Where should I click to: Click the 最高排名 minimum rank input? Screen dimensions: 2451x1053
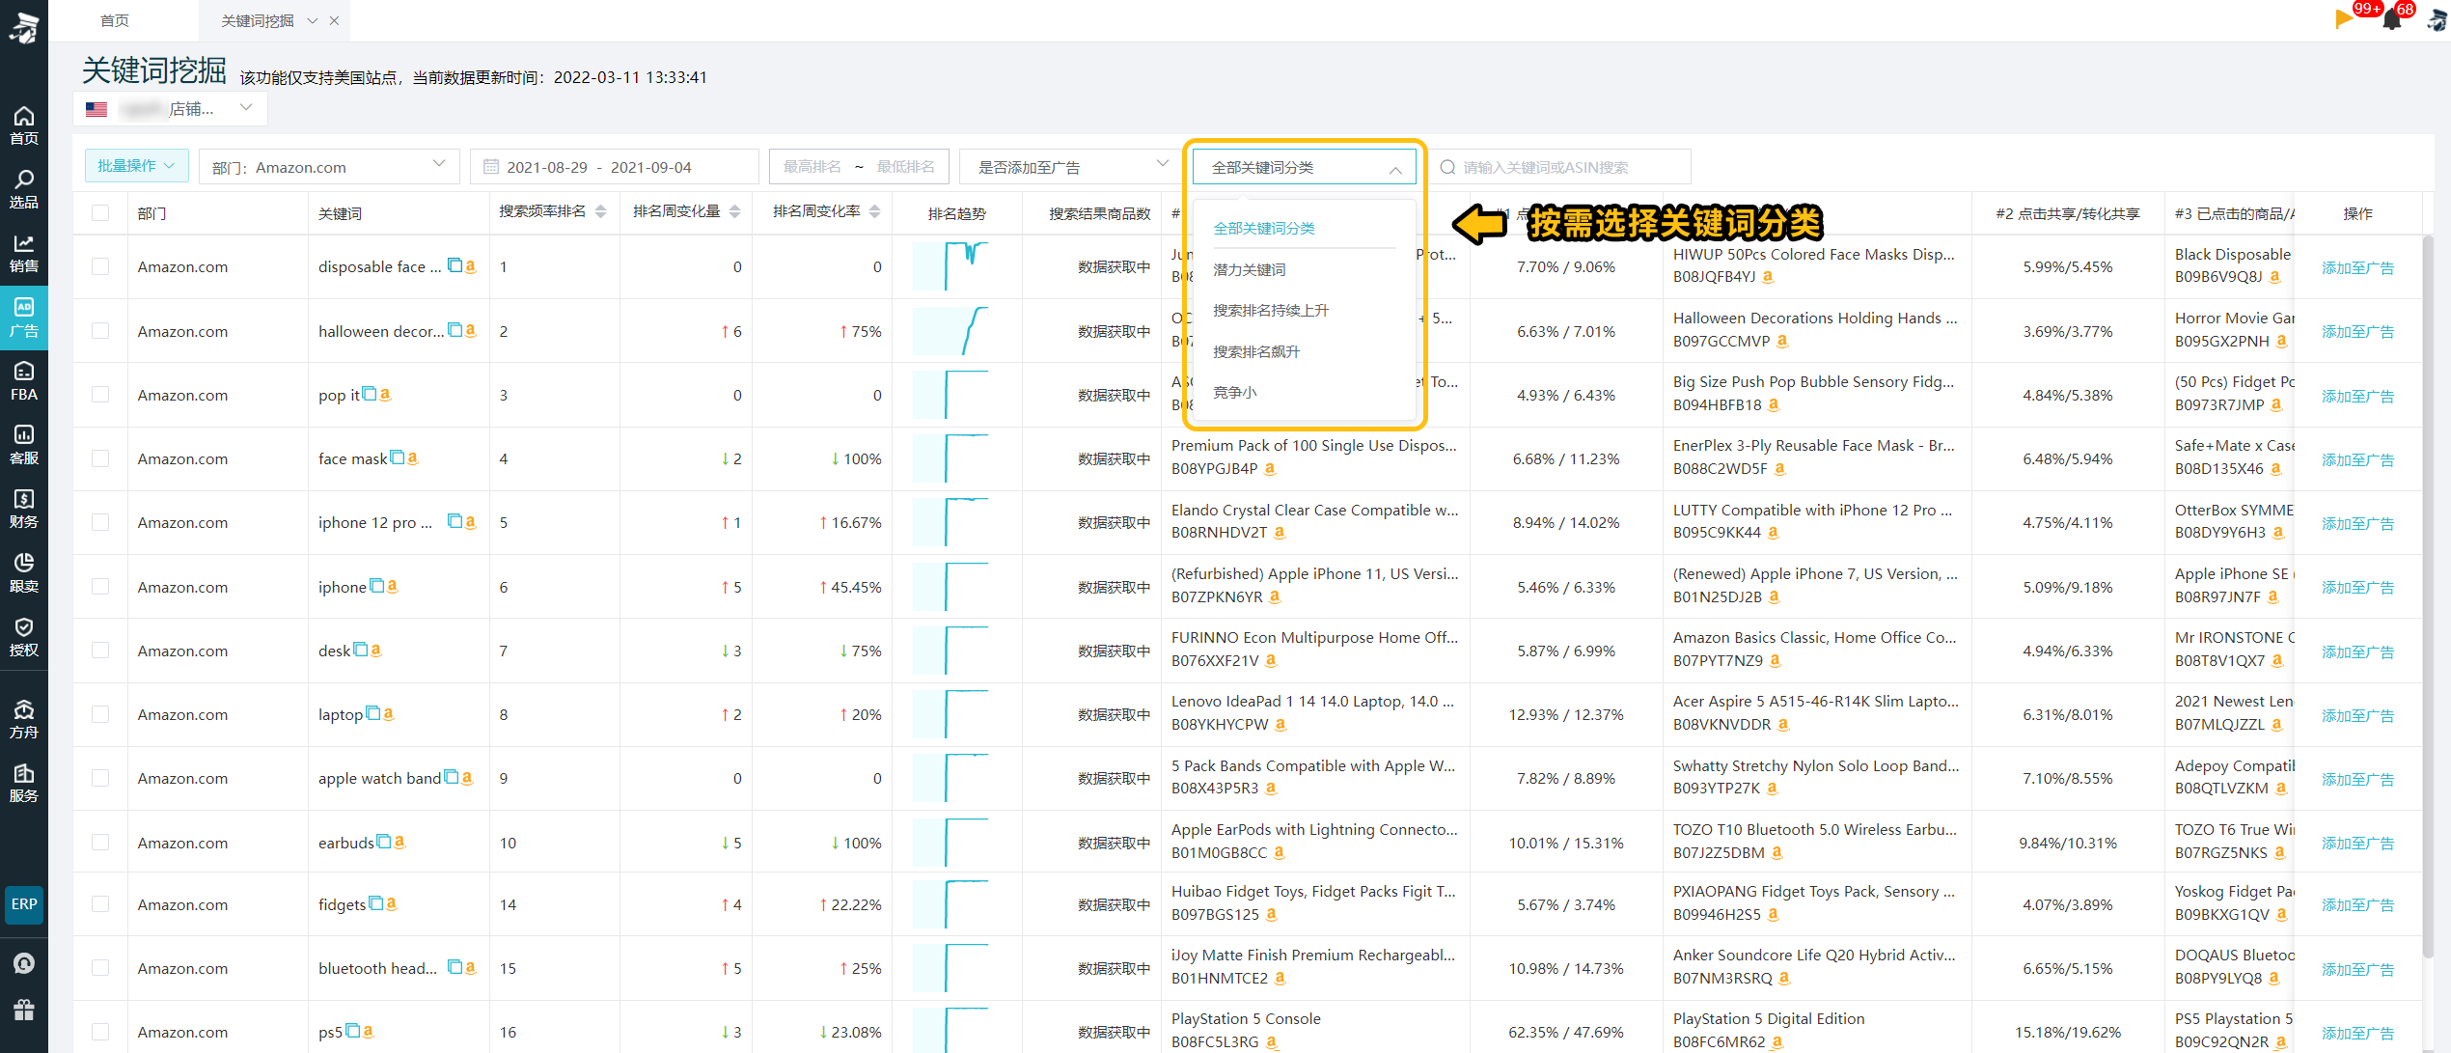pos(812,167)
